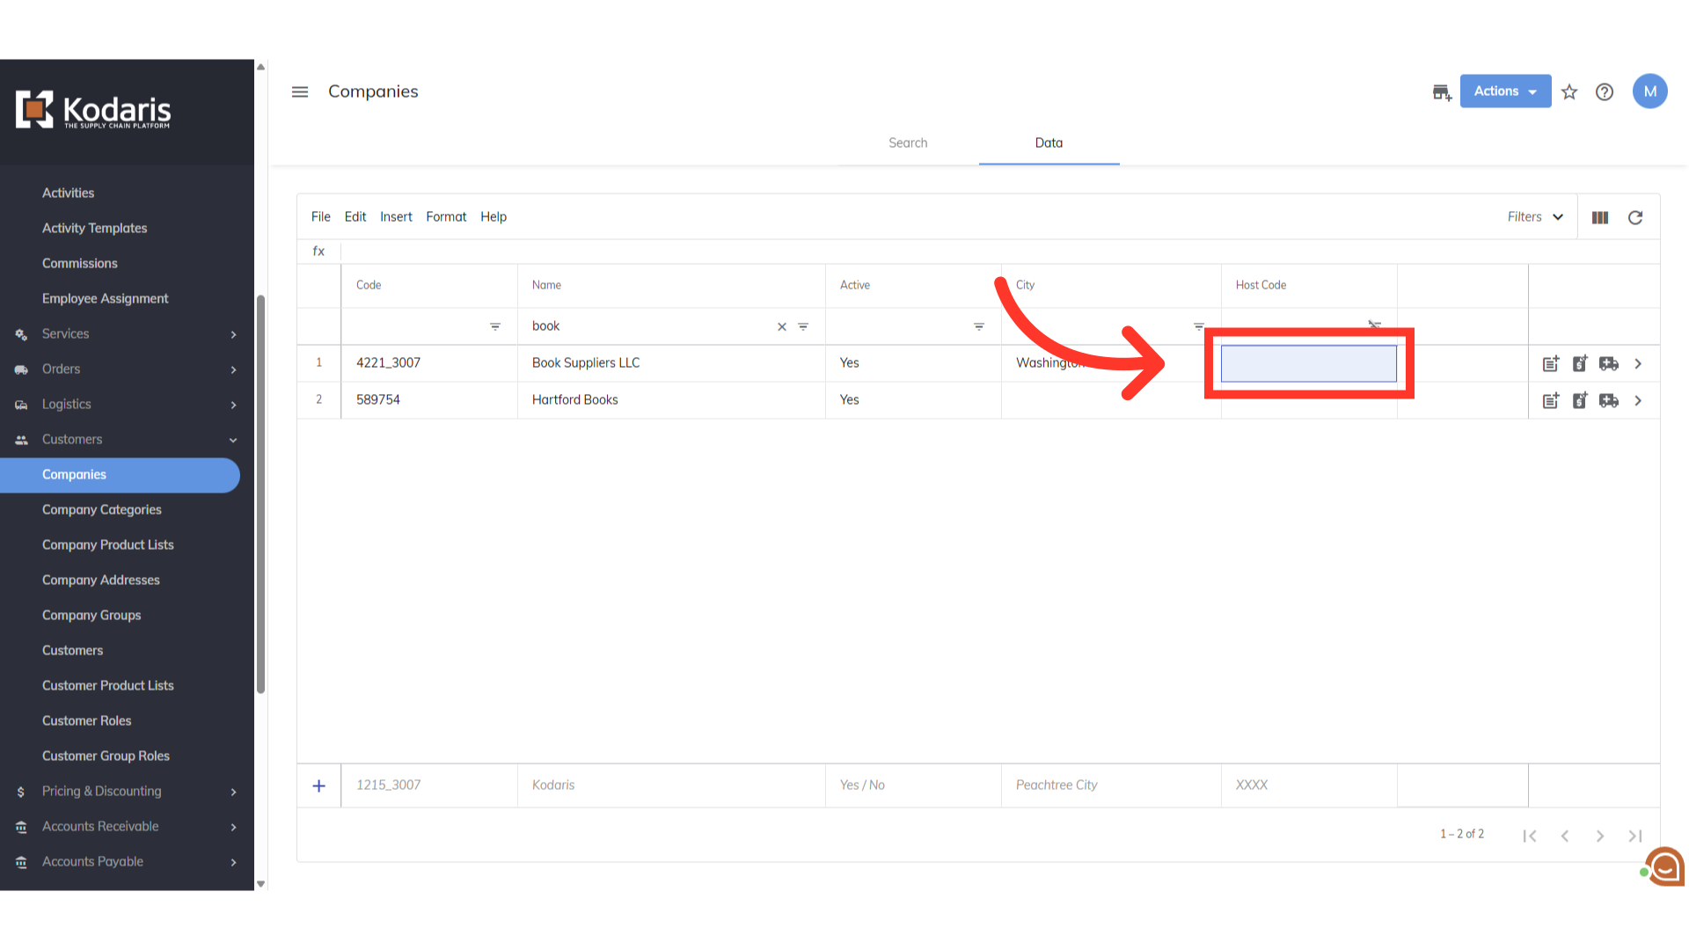Open Company Addresses in the sidebar

point(101,580)
